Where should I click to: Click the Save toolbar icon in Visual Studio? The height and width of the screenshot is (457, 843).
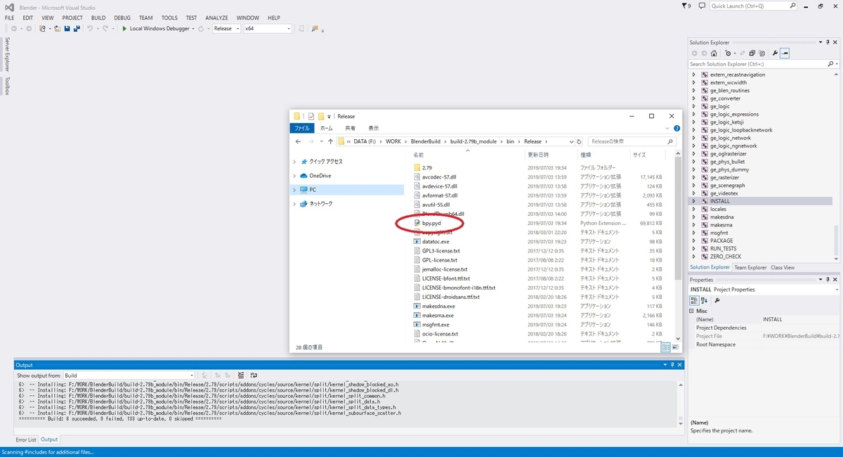(67, 29)
